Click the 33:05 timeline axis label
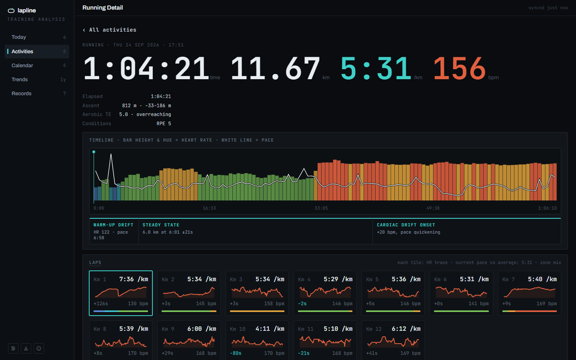The image size is (576, 360). point(321,208)
